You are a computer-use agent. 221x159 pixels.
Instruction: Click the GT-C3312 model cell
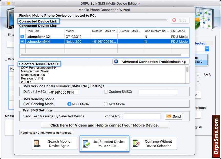78,37
